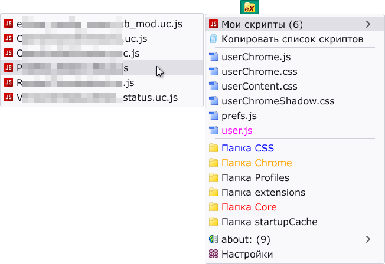Click the globe icon beside about: (9)

(213, 239)
